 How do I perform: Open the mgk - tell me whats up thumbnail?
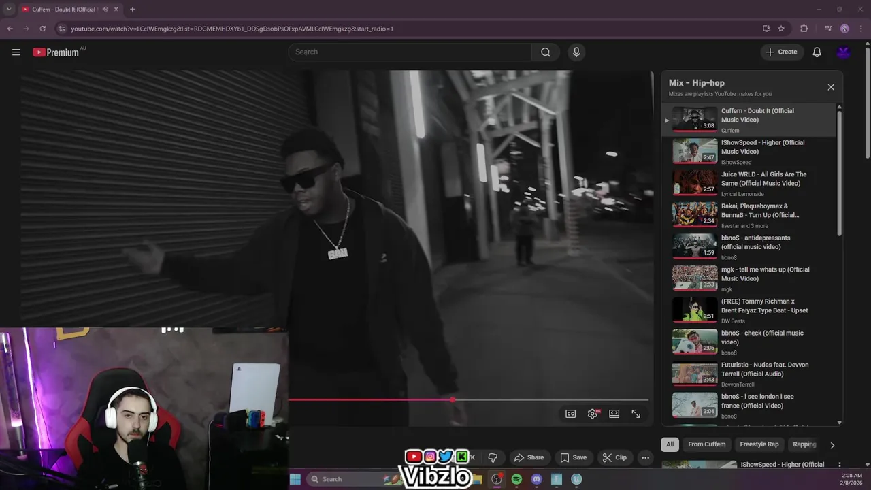tap(695, 278)
